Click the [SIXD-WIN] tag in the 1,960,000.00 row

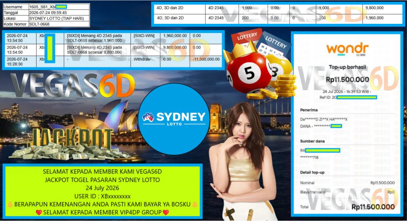tap(144, 36)
